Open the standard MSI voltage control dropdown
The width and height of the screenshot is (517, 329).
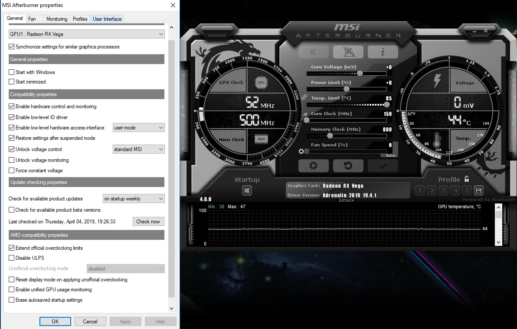pos(138,149)
